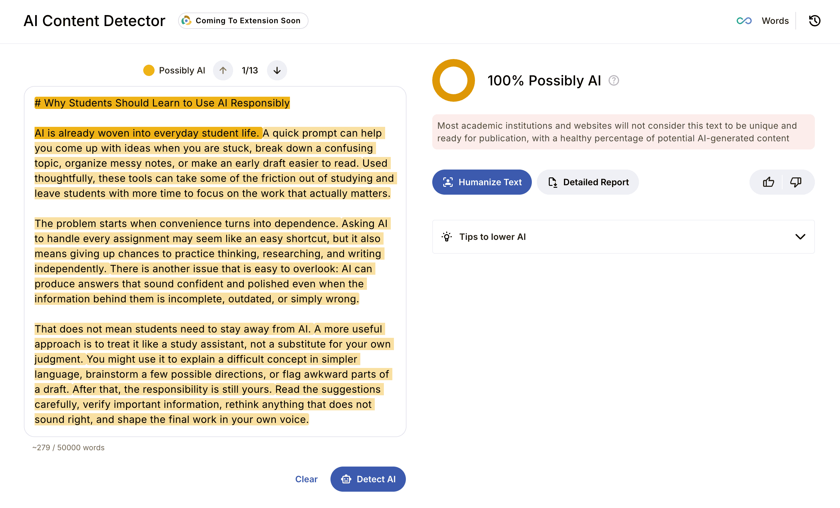Click the orange score ring indicator
The height and width of the screenshot is (508, 840).
click(453, 81)
